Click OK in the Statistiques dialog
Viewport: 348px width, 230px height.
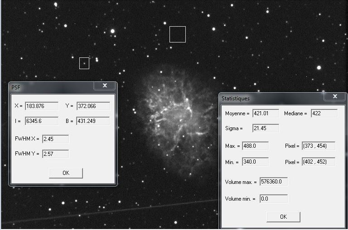283,217
